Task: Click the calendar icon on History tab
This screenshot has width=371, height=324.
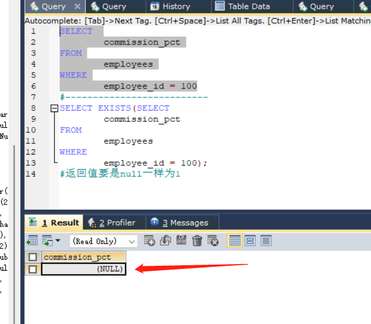Action: [155, 6]
